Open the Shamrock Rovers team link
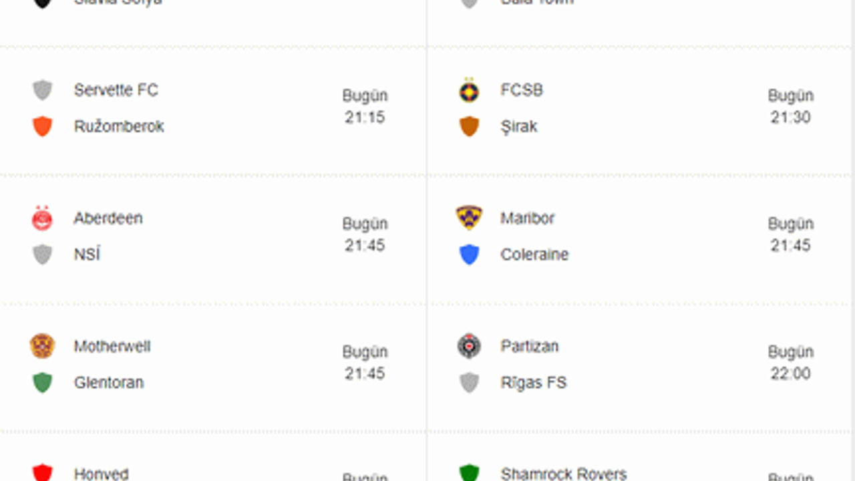Image resolution: width=855 pixels, height=481 pixels. 563,474
